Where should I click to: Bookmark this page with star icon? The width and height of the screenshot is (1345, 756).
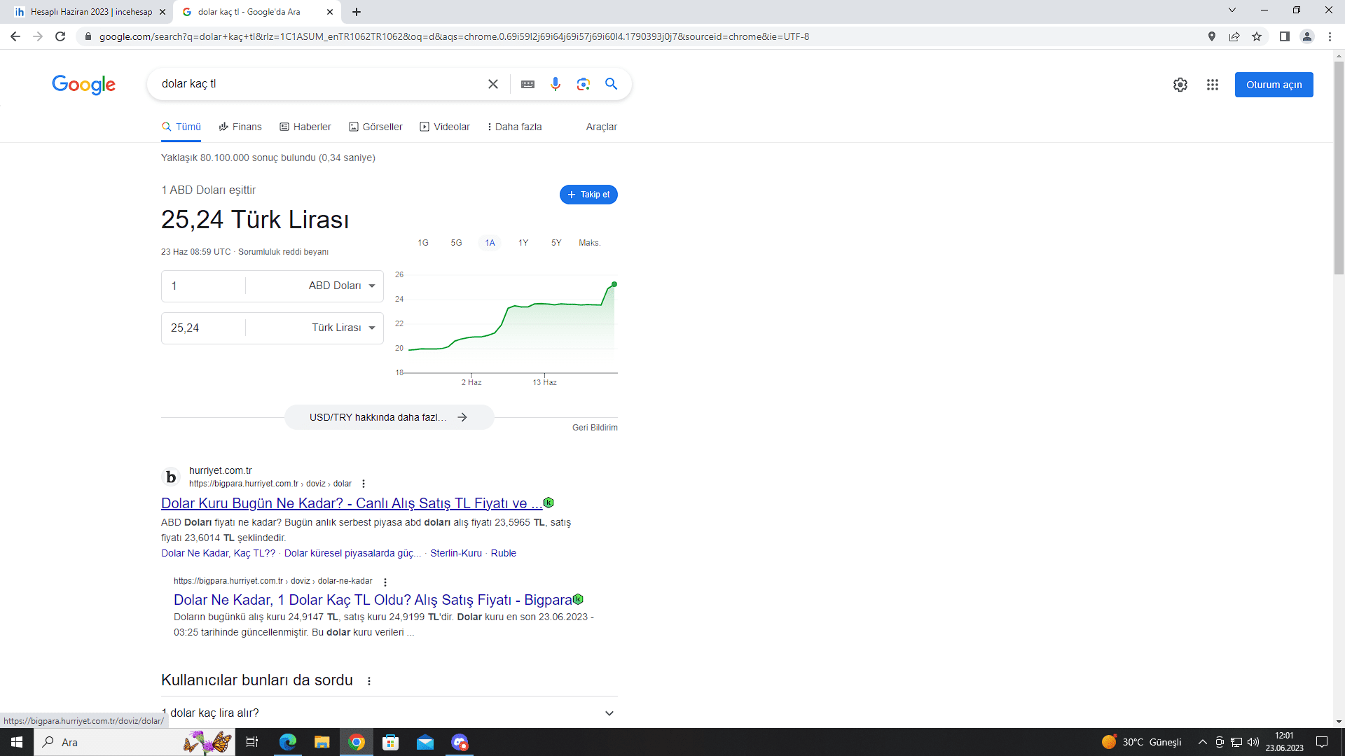tap(1257, 36)
